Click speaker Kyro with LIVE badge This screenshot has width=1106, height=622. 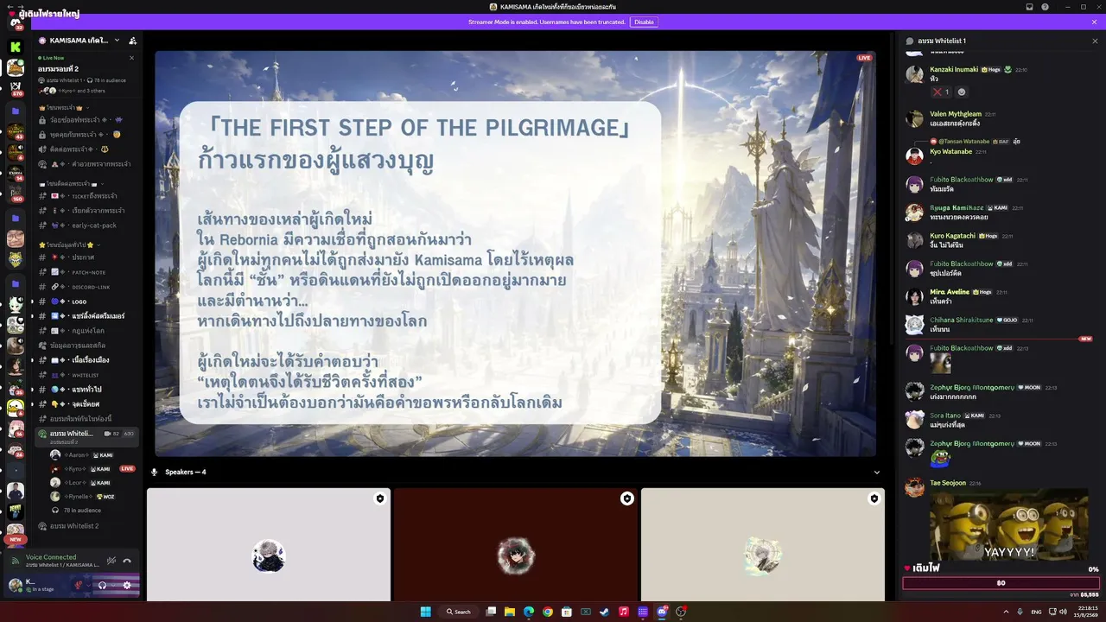click(x=93, y=469)
